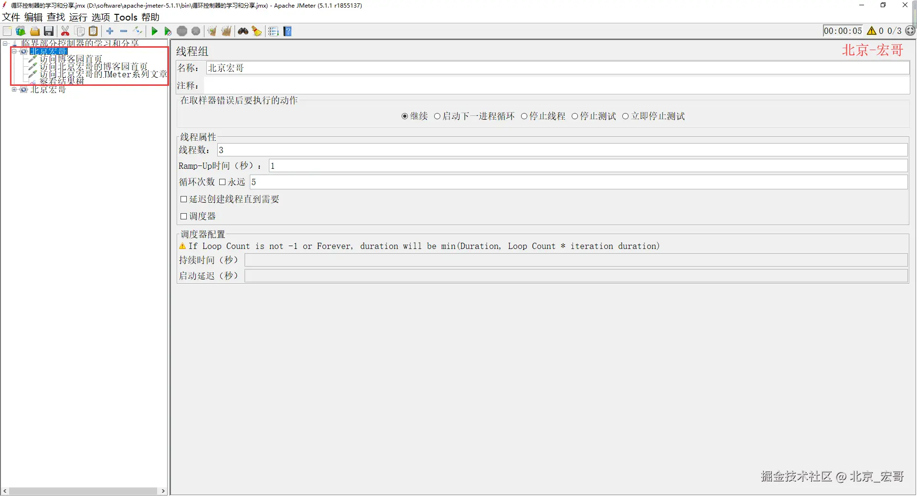Open the 文件 menu
The image size is (917, 496).
[x=11, y=17]
